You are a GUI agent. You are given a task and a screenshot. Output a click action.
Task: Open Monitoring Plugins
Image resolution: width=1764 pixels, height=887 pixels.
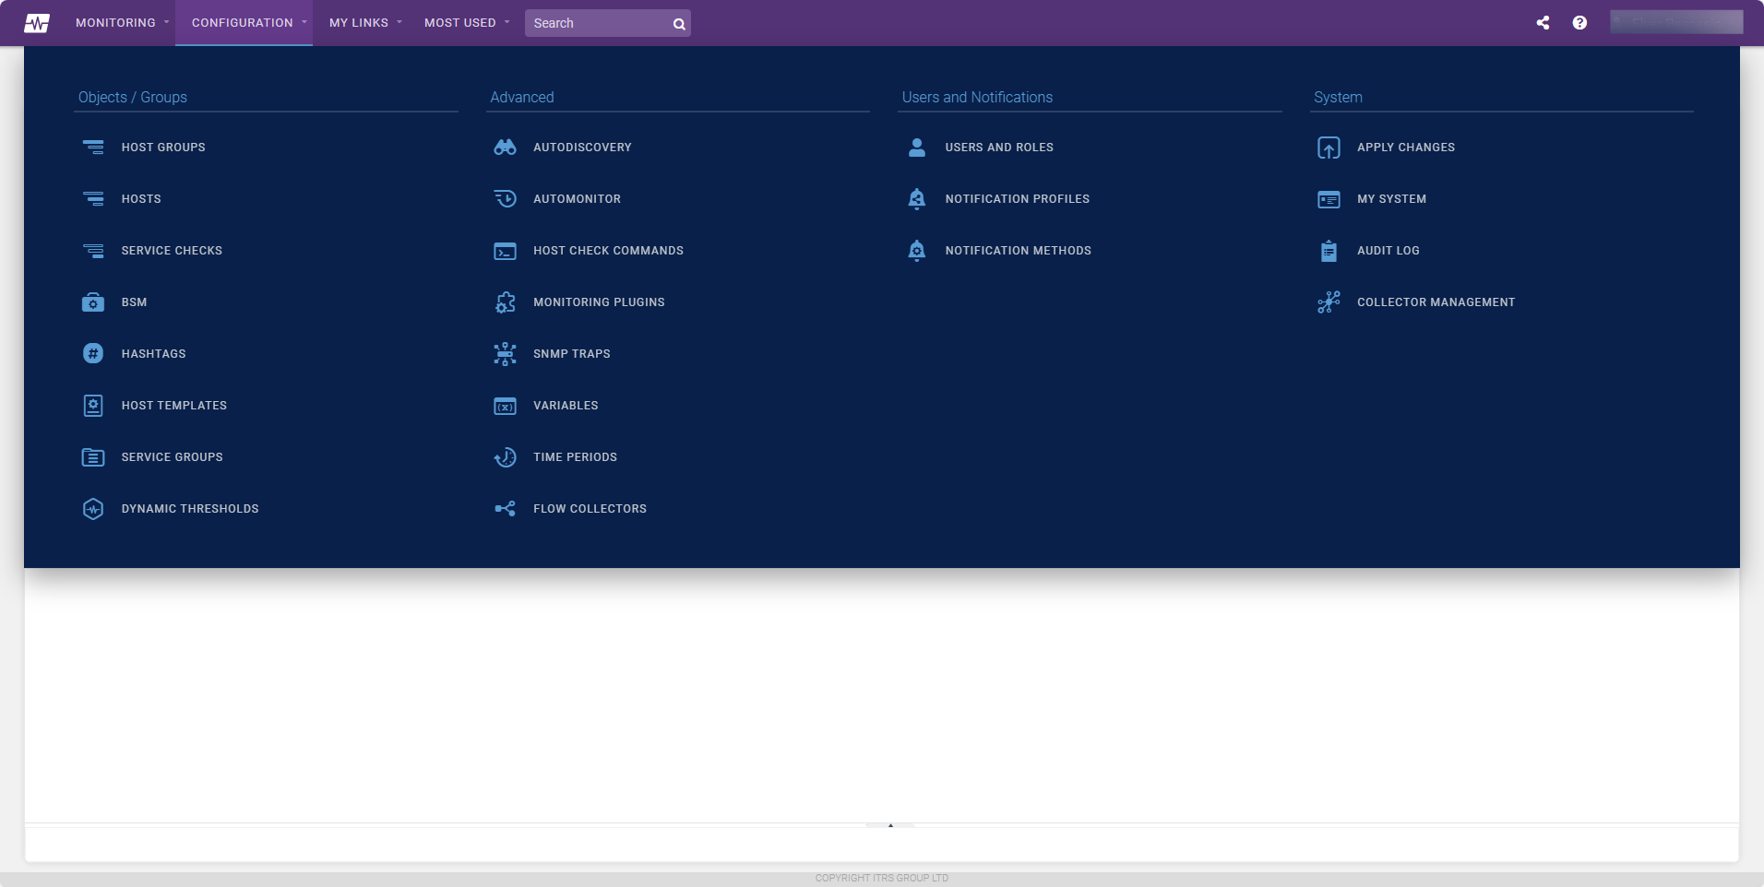(599, 302)
